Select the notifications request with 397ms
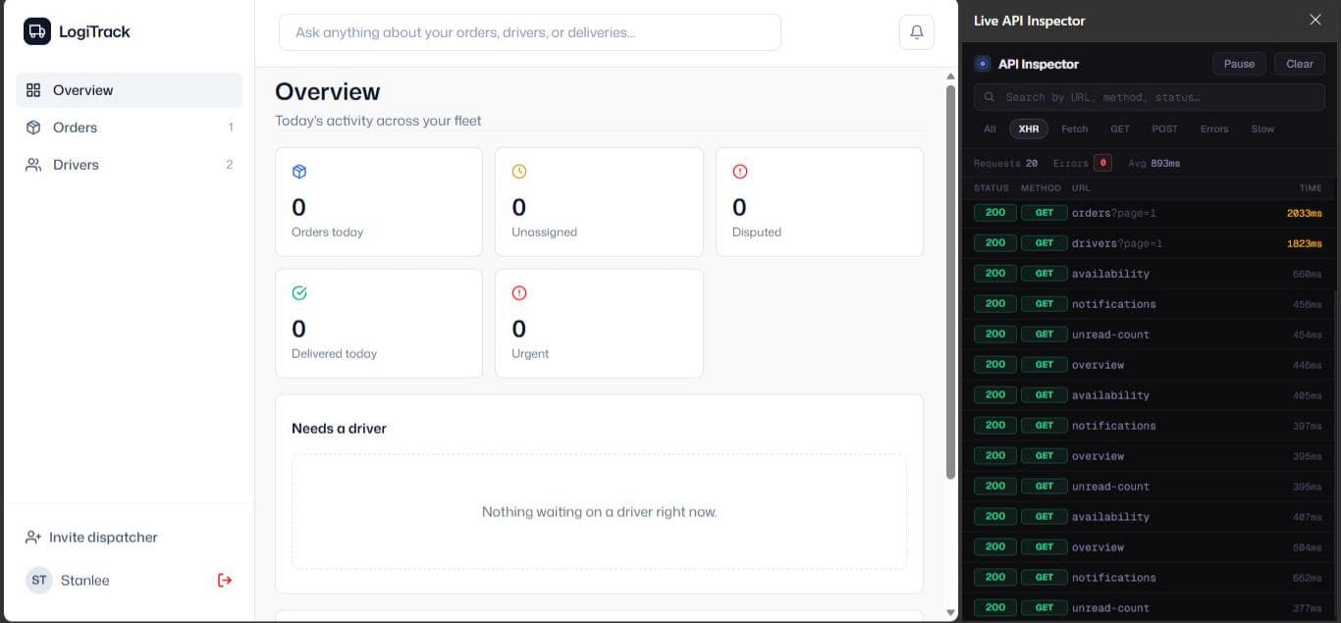This screenshot has height=623, width=1341. [x=1150, y=426]
